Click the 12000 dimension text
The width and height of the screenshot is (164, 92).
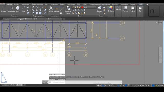[x=69, y=47]
